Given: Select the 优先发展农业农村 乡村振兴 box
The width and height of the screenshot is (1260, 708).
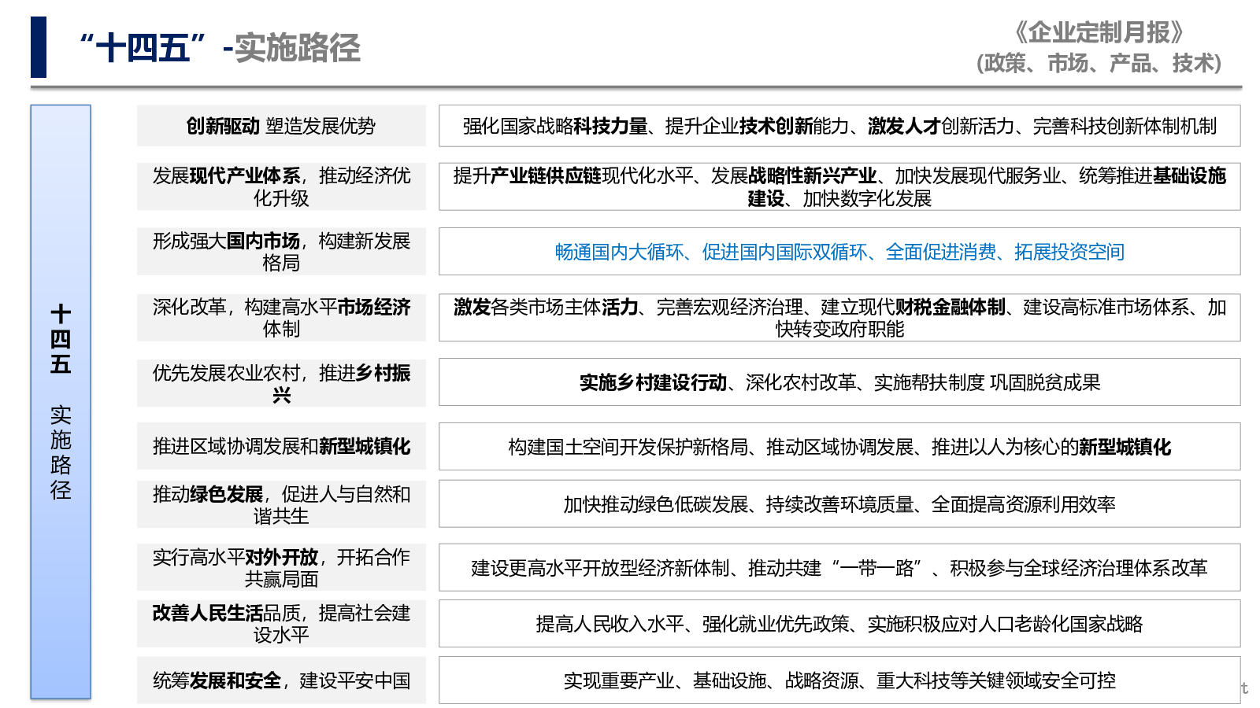Looking at the screenshot, I should [281, 383].
